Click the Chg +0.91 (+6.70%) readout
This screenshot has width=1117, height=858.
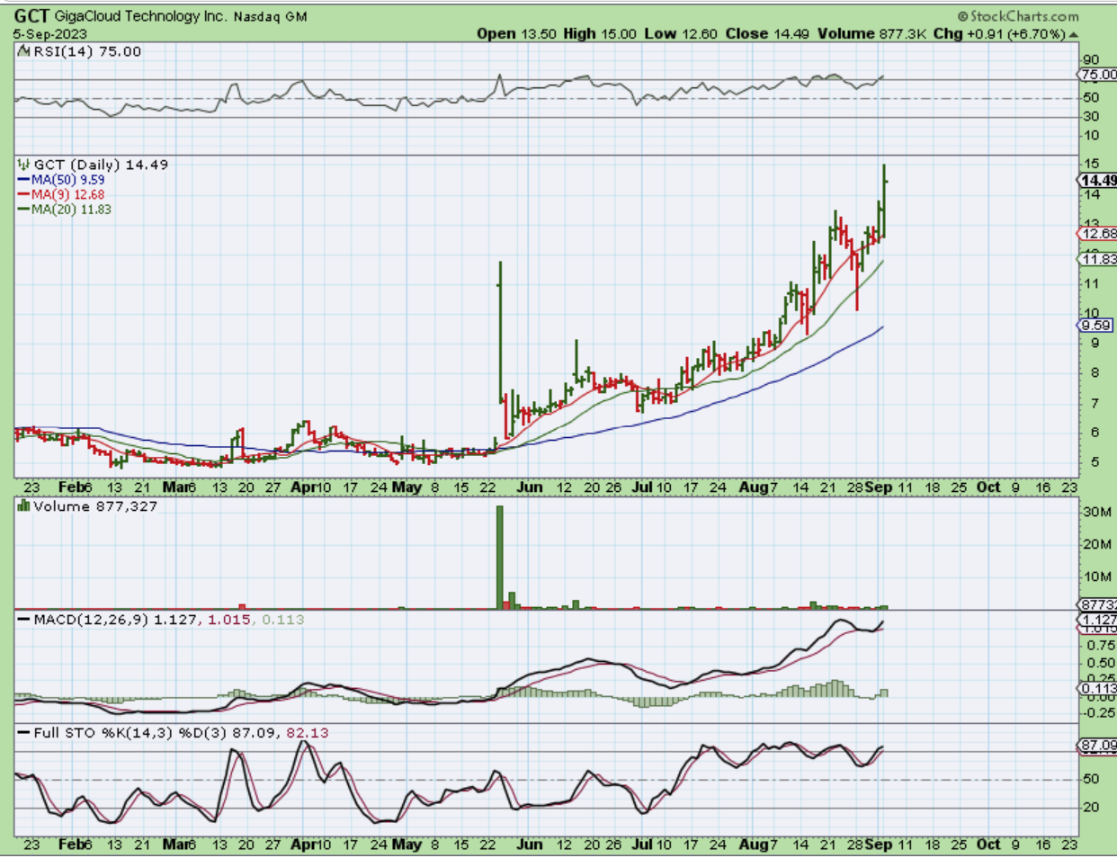click(1000, 33)
